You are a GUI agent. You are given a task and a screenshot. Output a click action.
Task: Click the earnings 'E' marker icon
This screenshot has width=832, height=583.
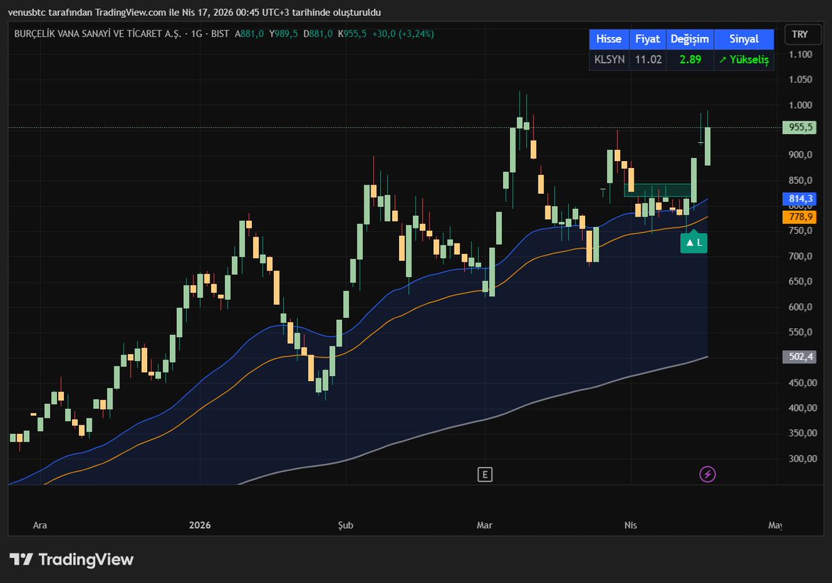click(x=484, y=474)
